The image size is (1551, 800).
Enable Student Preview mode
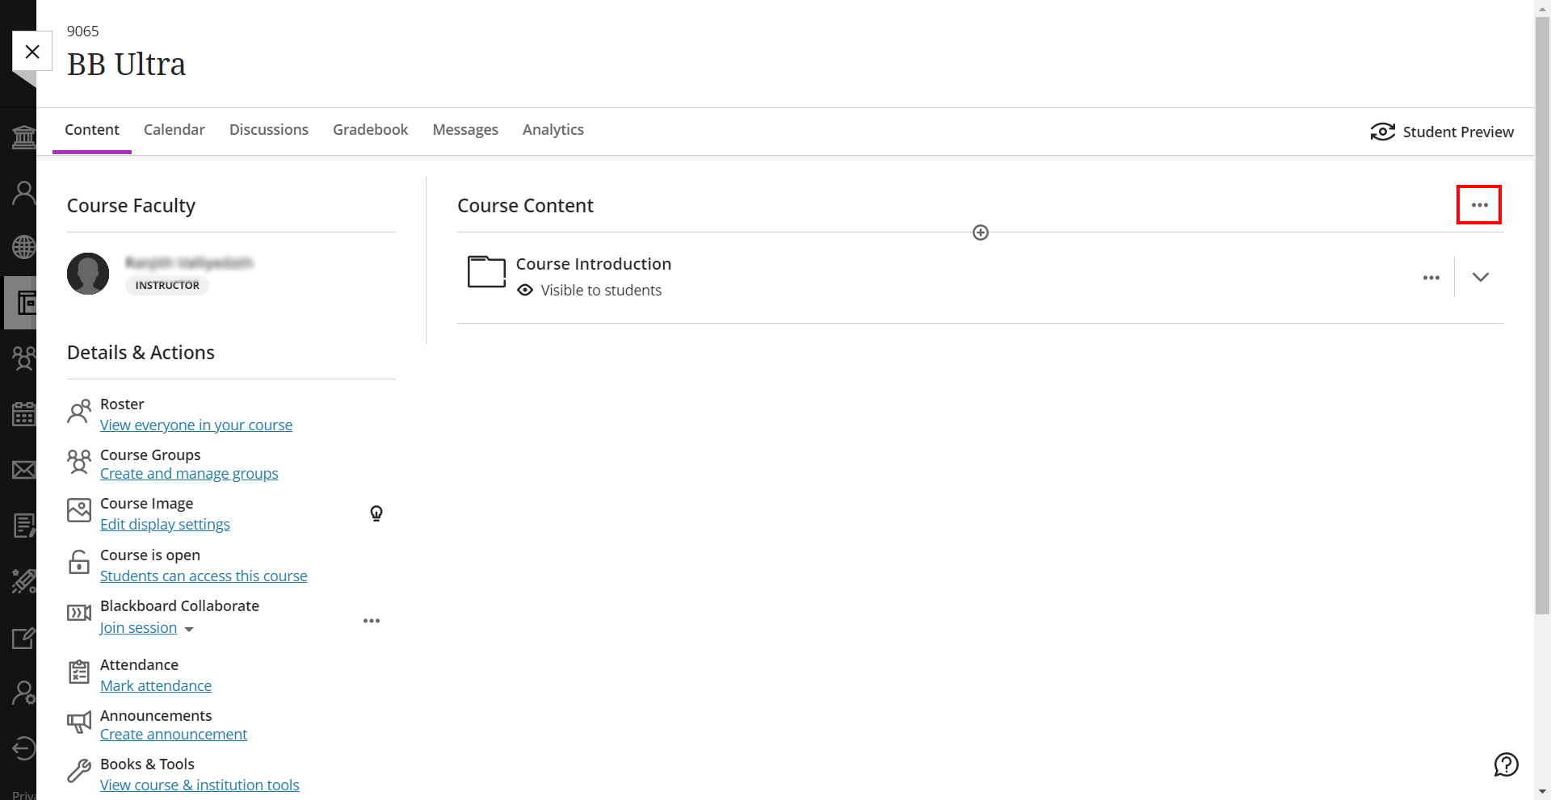tap(1442, 132)
